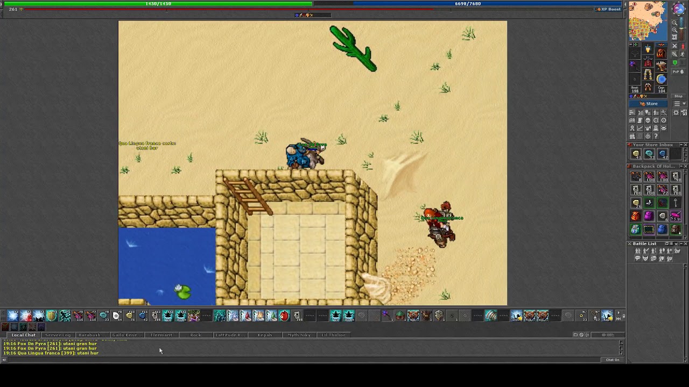Screen dimensions: 689x387
Task: Click the helmet equipment slot
Action: (648, 49)
